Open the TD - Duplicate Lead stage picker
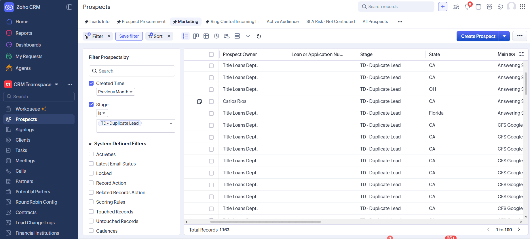The width and height of the screenshot is (530, 239). [136, 126]
